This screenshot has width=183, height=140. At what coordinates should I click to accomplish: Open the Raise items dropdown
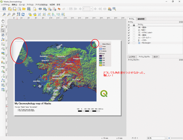[49, 15]
